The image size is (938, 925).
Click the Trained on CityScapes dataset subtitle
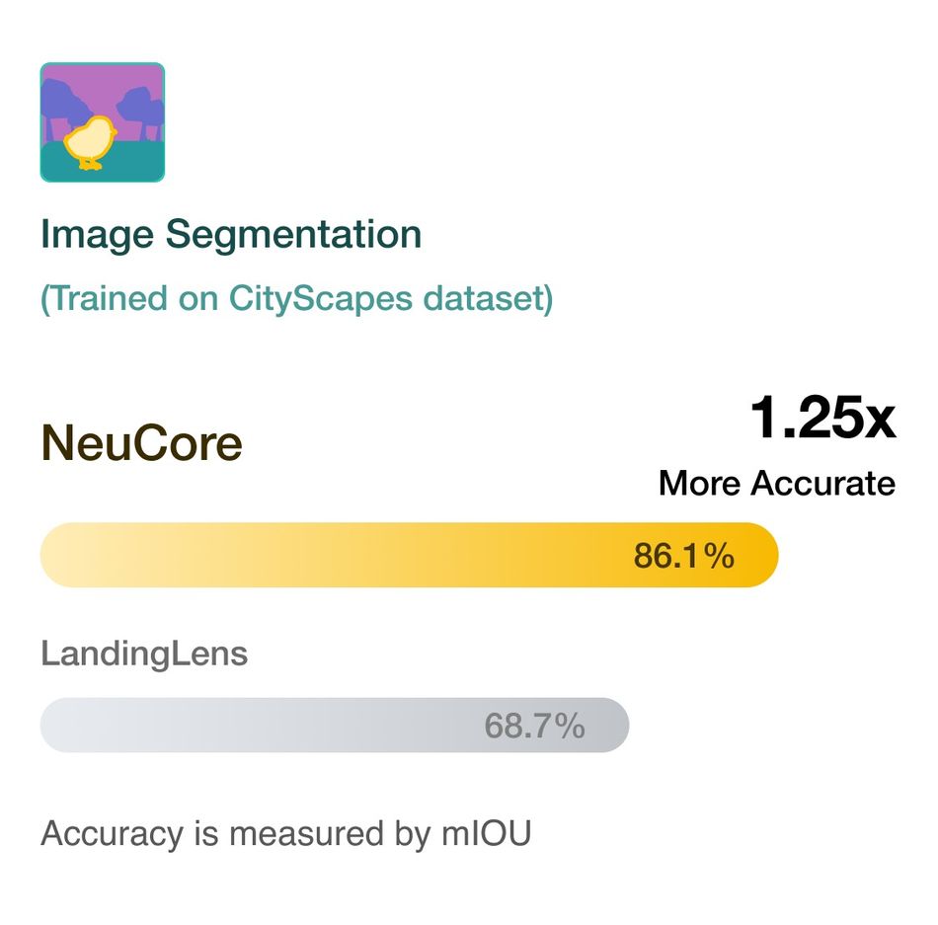(x=297, y=299)
